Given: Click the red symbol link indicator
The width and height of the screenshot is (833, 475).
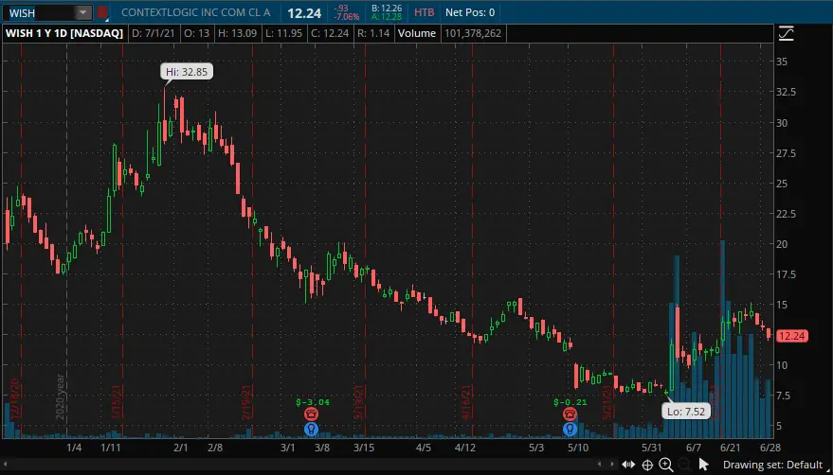Looking at the screenshot, I should [x=102, y=12].
